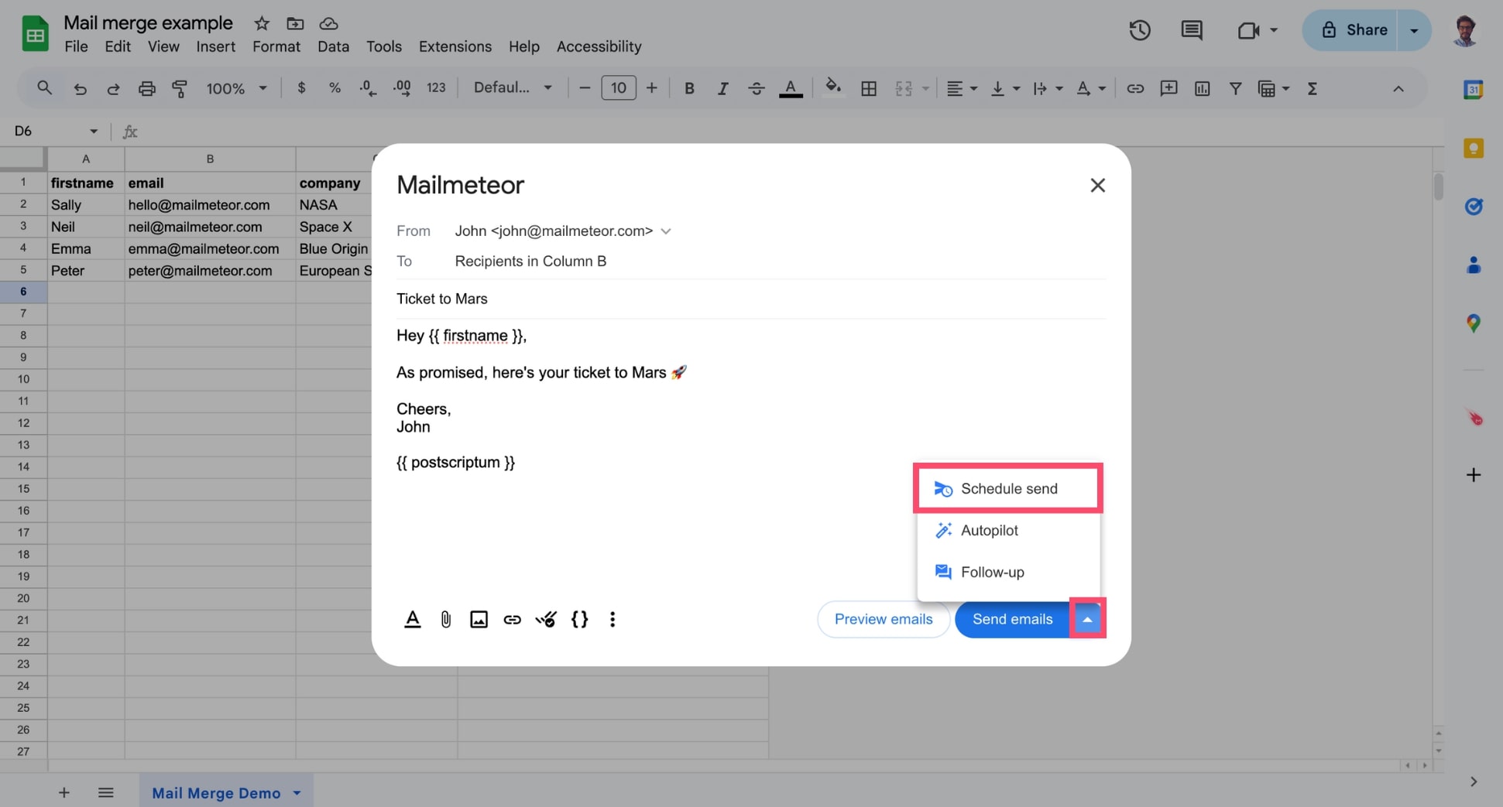1503x807 pixels.
Task: Insert a comment from toolbar
Action: 1168,88
